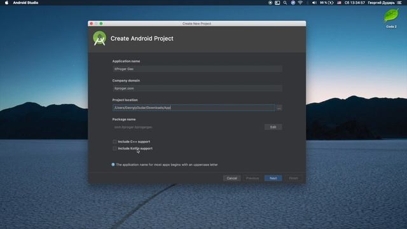The width and height of the screenshot is (407, 229).
Task: Click the Project location field
Action: tap(193, 108)
